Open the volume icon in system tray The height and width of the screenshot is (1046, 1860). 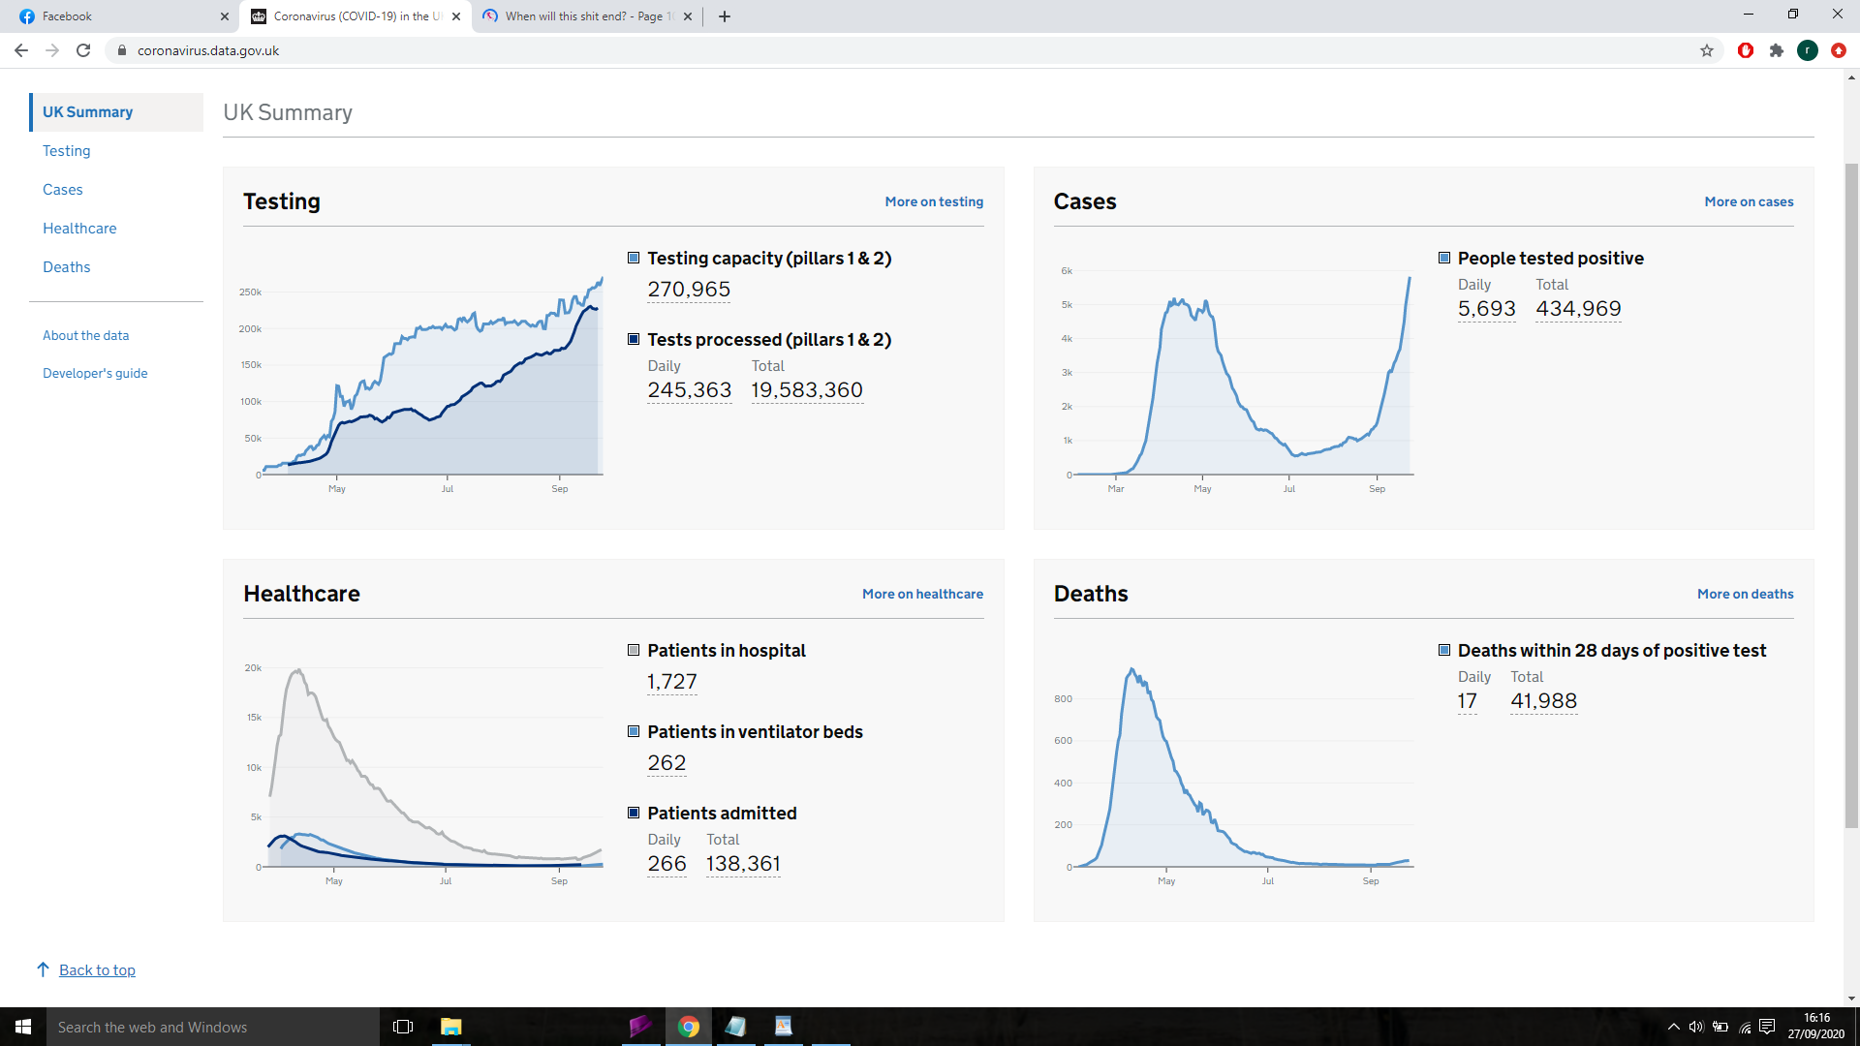(1696, 1027)
